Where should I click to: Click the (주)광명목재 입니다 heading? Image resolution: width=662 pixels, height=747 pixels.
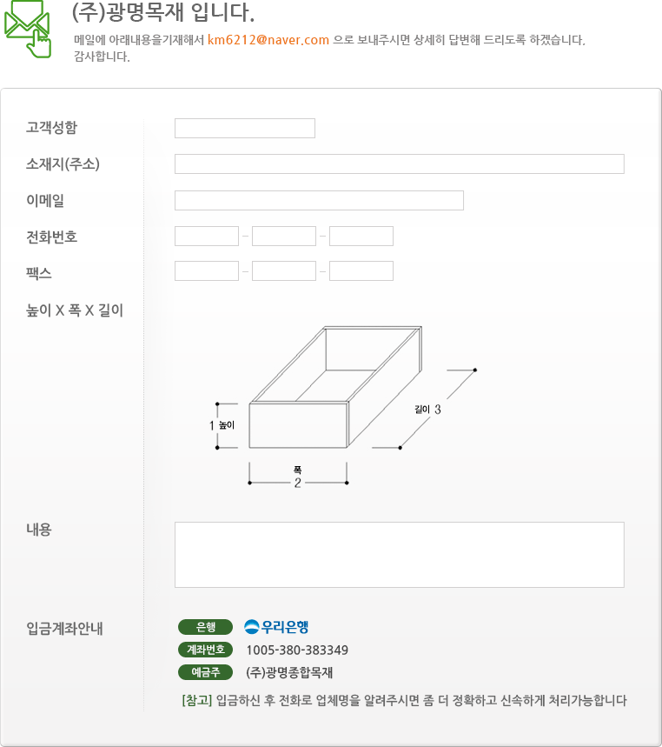pyautogui.click(x=162, y=14)
